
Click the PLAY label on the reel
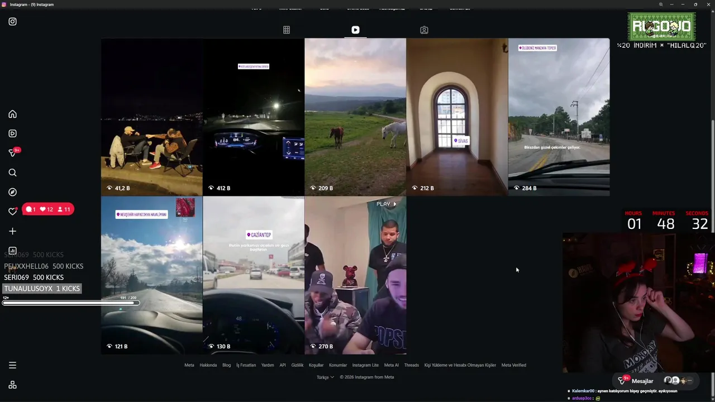[x=386, y=204]
